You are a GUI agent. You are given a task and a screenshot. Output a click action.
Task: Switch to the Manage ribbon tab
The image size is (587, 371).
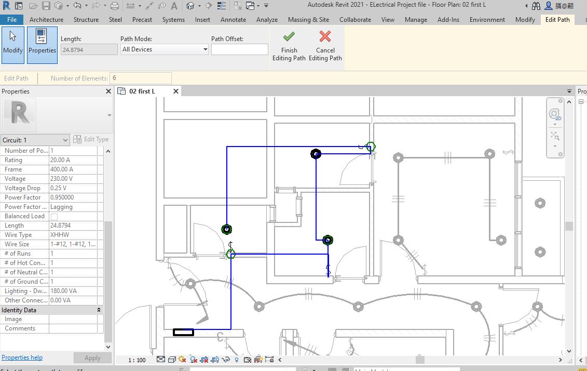[416, 20]
